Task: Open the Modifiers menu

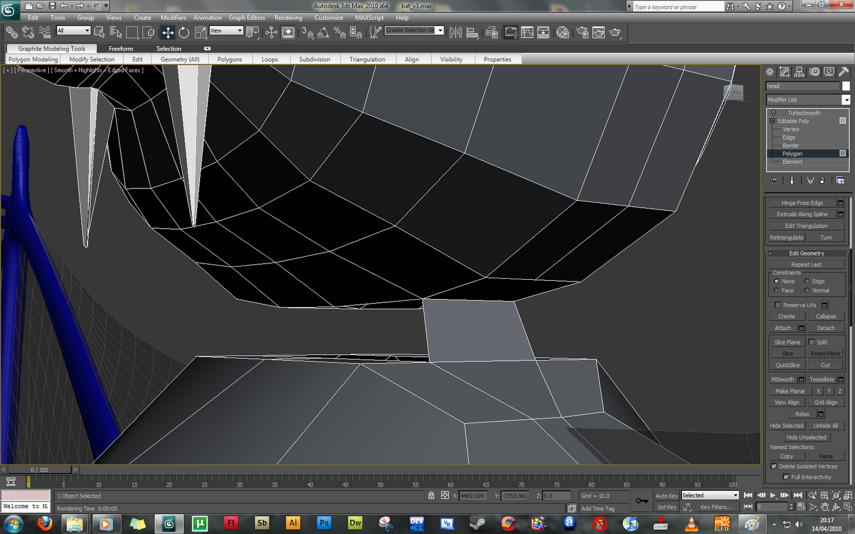Action: (173, 18)
